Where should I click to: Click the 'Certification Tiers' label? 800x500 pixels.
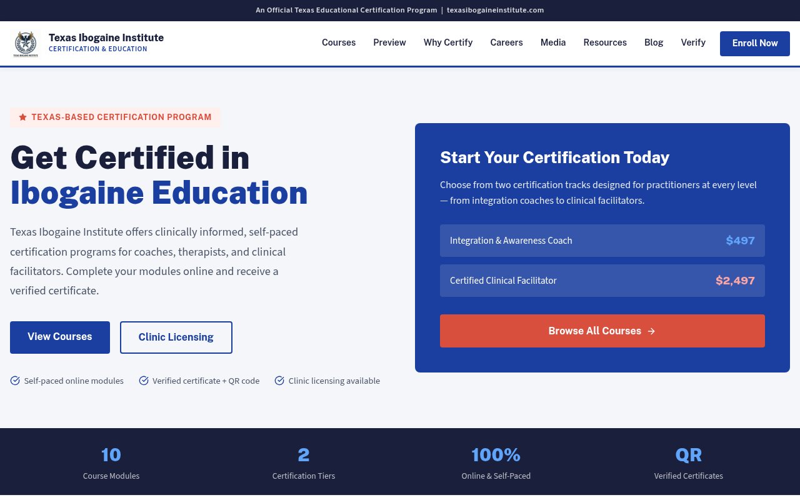304,476
